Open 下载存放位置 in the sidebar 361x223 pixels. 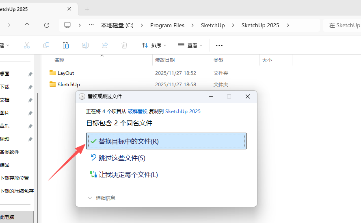click(x=15, y=178)
